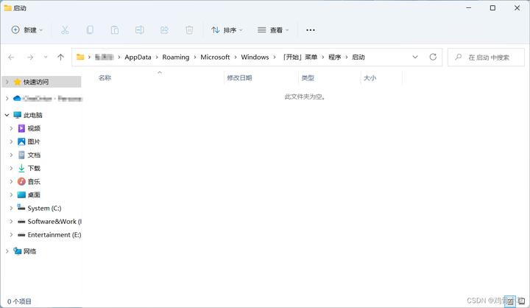Open the 查看 (View) dropdown
Image resolution: width=530 pixels, height=308 pixels.
pos(273,30)
